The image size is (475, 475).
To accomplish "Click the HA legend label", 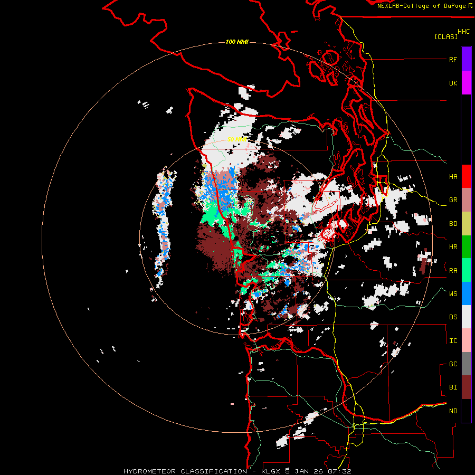I will (x=453, y=177).
